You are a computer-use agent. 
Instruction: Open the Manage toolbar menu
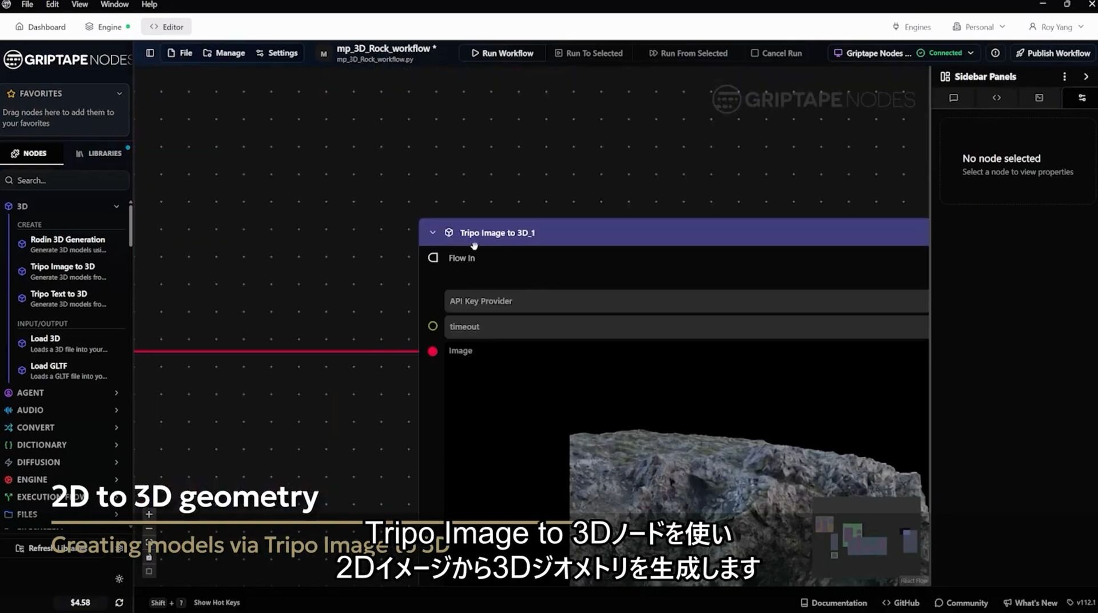[224, 53]
